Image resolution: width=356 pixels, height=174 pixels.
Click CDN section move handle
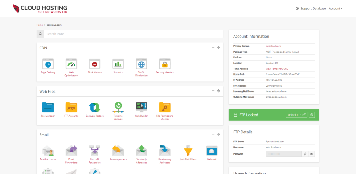point(219,47)
